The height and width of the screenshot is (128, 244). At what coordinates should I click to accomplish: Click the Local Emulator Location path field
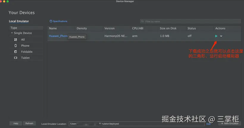[x=137, y=124]
